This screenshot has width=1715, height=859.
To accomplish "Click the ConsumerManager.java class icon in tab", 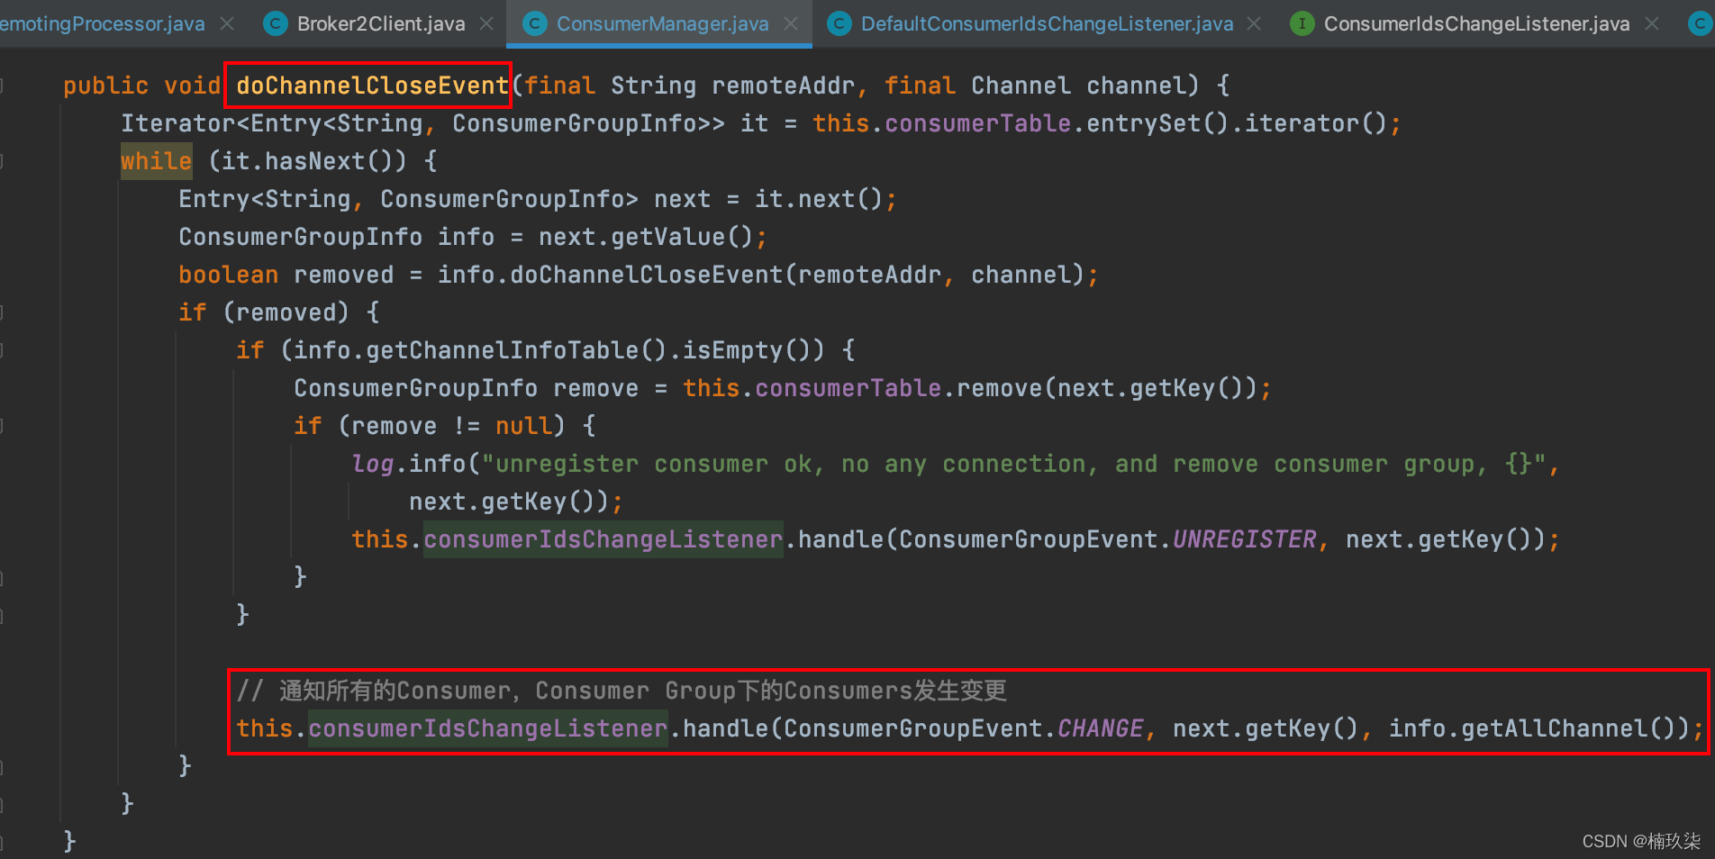I will click(x=534, y=23).
